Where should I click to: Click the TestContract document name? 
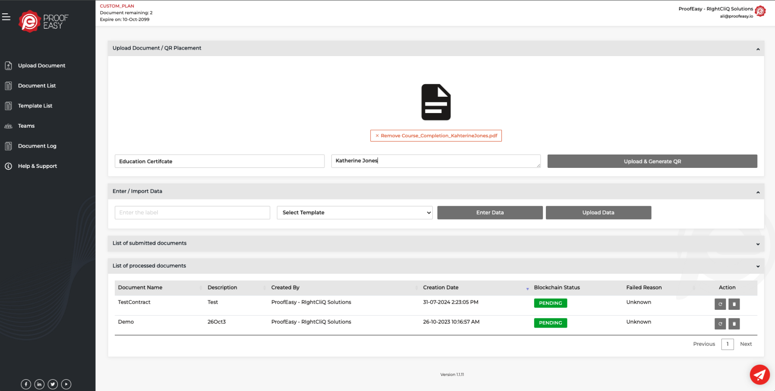(134, 302)
